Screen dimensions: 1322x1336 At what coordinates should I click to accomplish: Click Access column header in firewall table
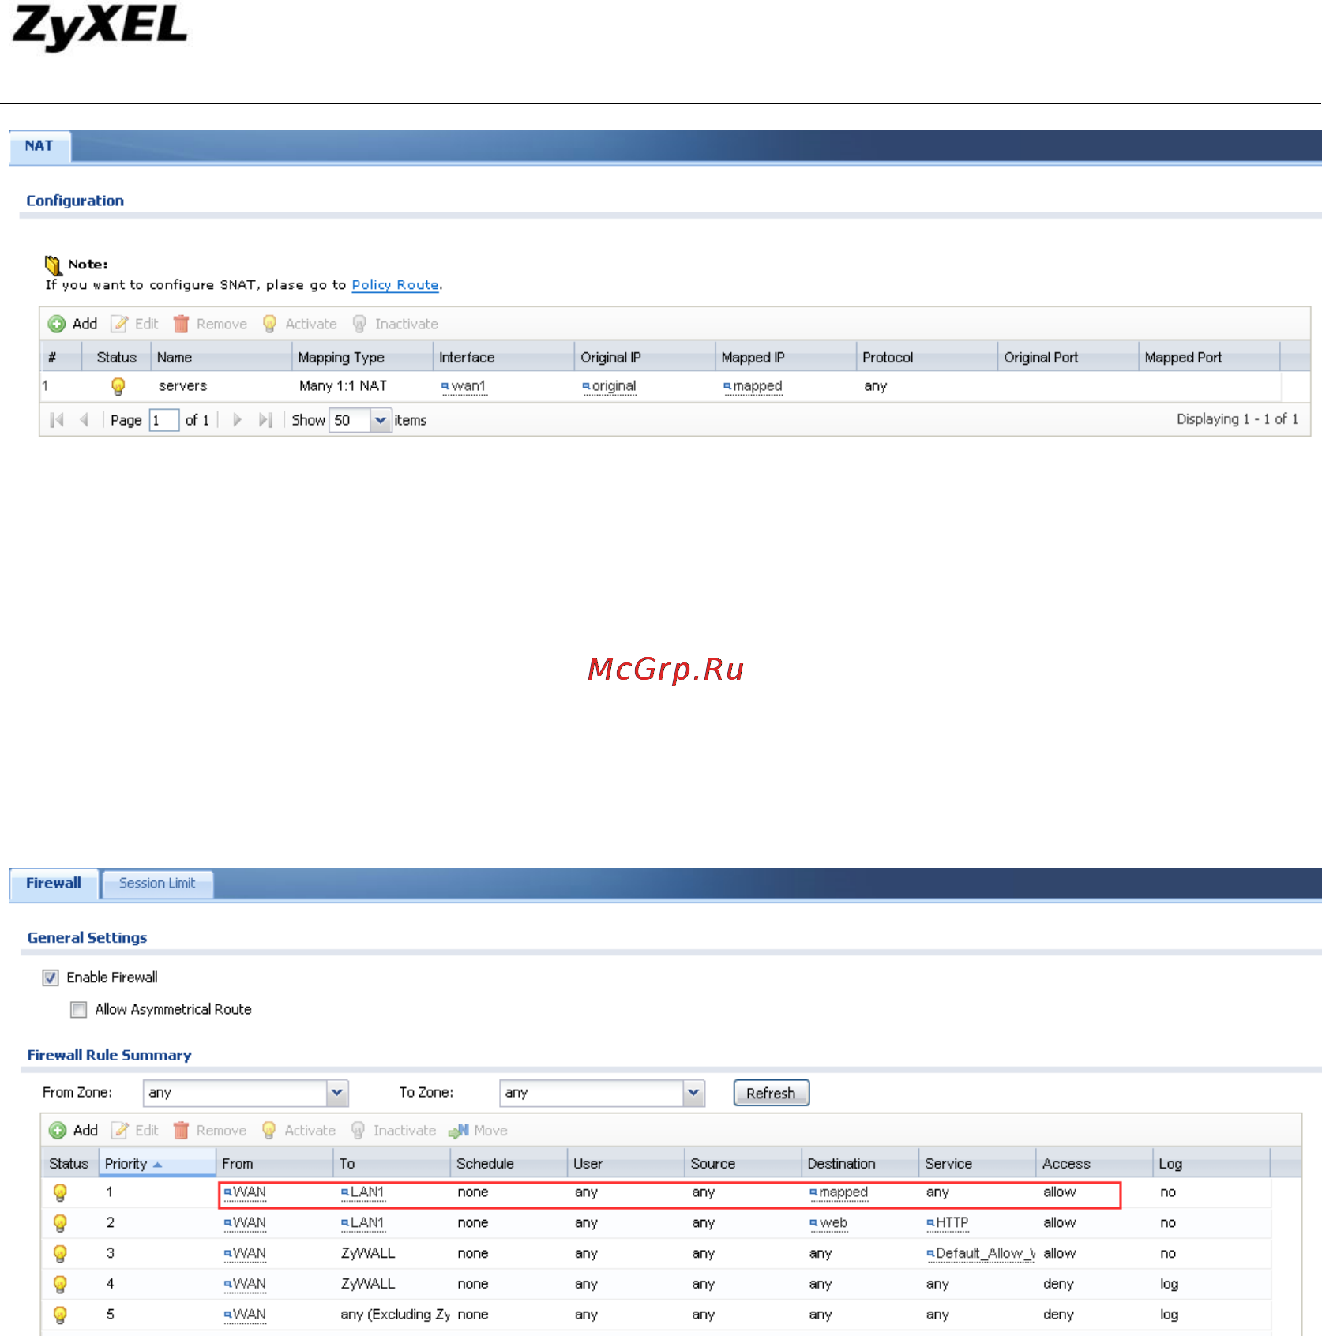click(1094, 1164)
